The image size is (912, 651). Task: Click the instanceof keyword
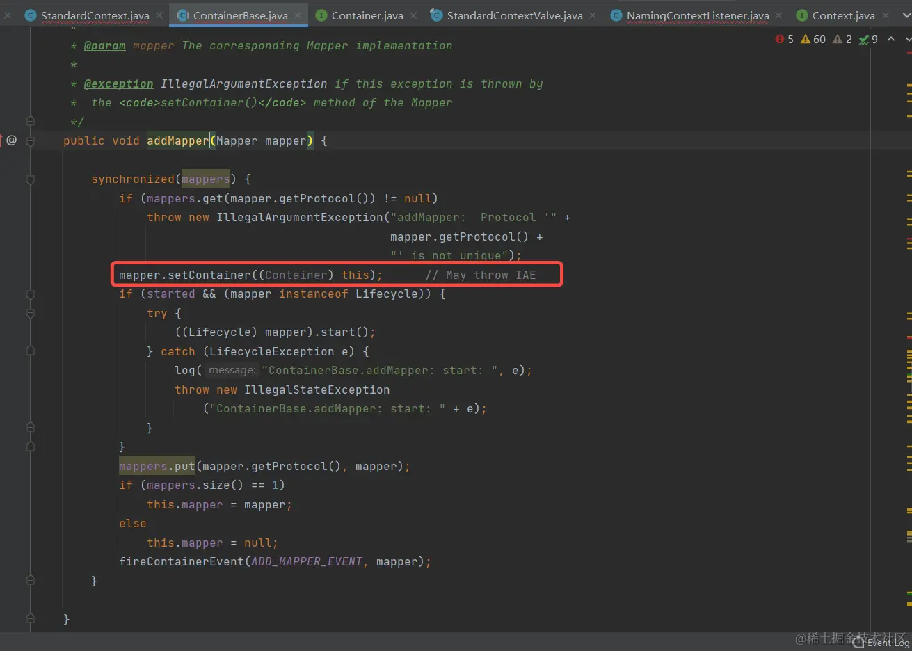[314, 294]
